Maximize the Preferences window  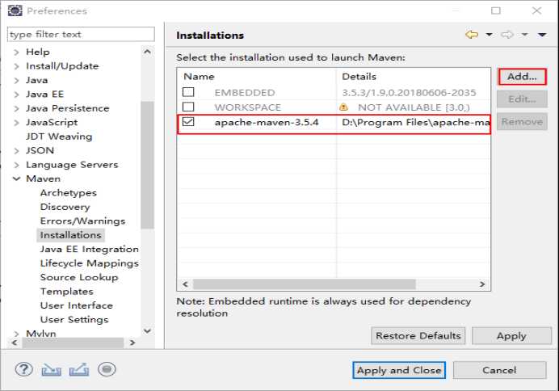click(x=496, y=11)
